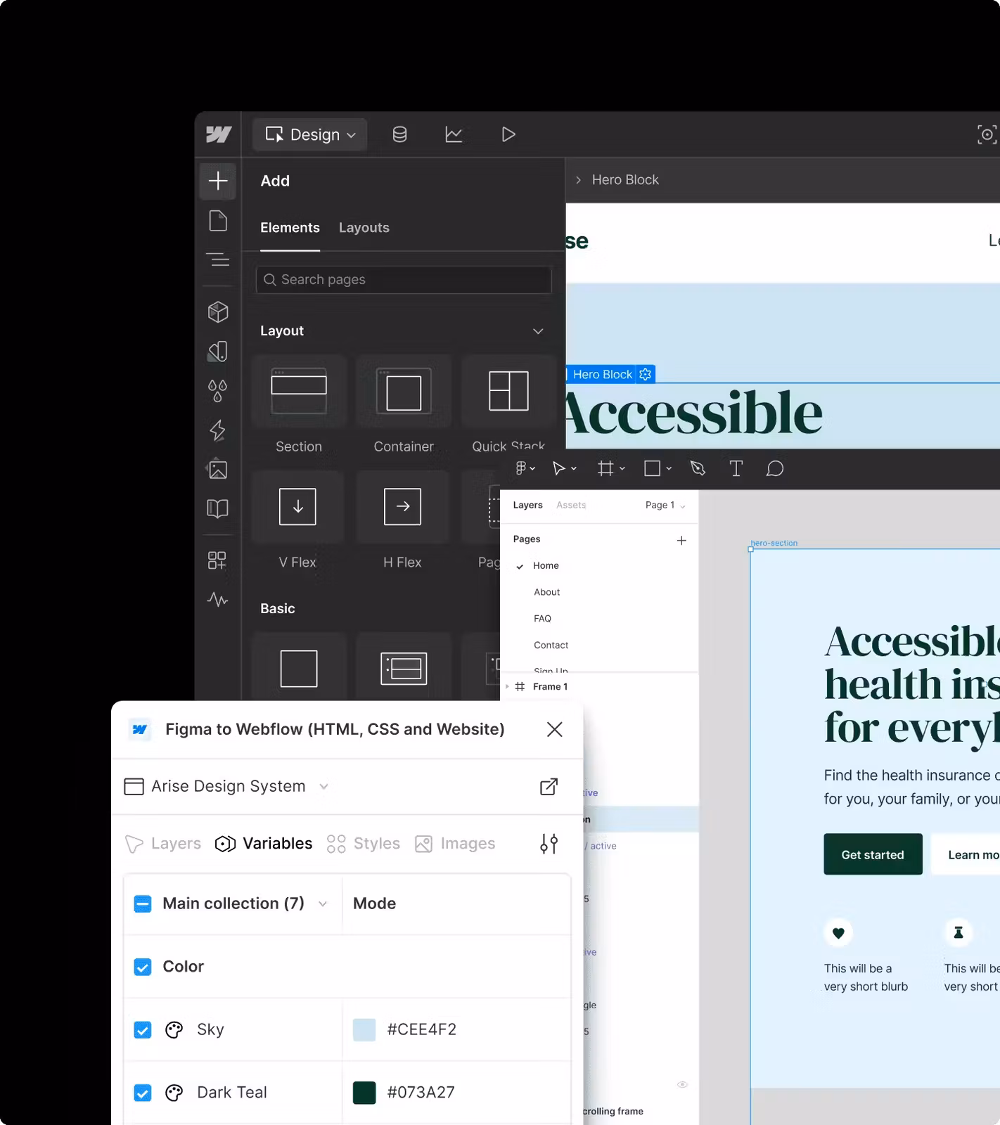This screenshot has width=1000, height=1125.
Task: Open the Assets image icon in sidebar
Action: [x=218, y=469]
